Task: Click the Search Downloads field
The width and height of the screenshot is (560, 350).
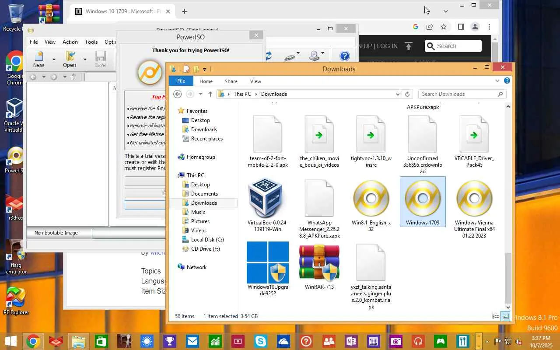Action: tap(462, 94)
